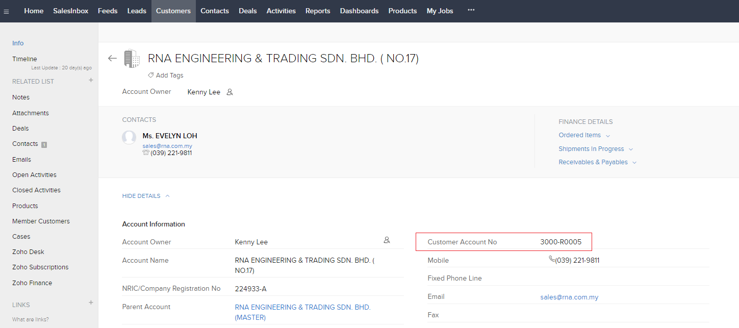Click Ms. EVELYN LOH contact avatar
739x328 pixels.
tap(129, 137)
